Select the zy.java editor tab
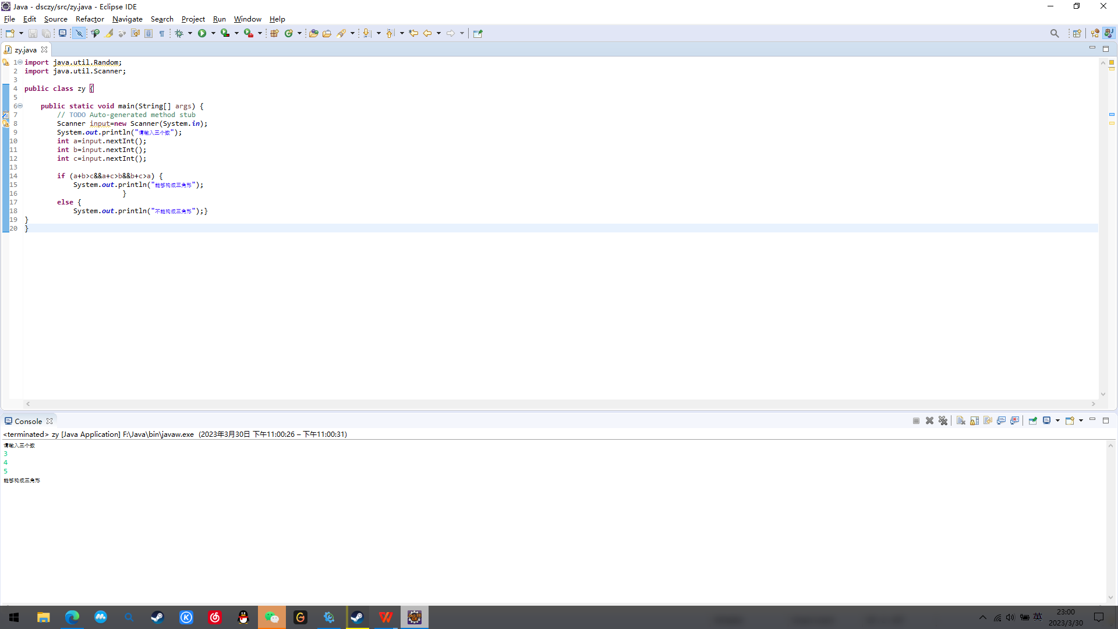The image size is (1118, 629). click(26, 50)
